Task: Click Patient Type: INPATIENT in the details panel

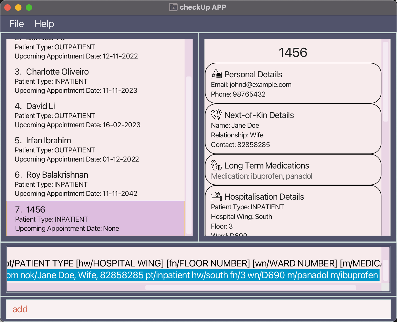Action: [247, 207]
